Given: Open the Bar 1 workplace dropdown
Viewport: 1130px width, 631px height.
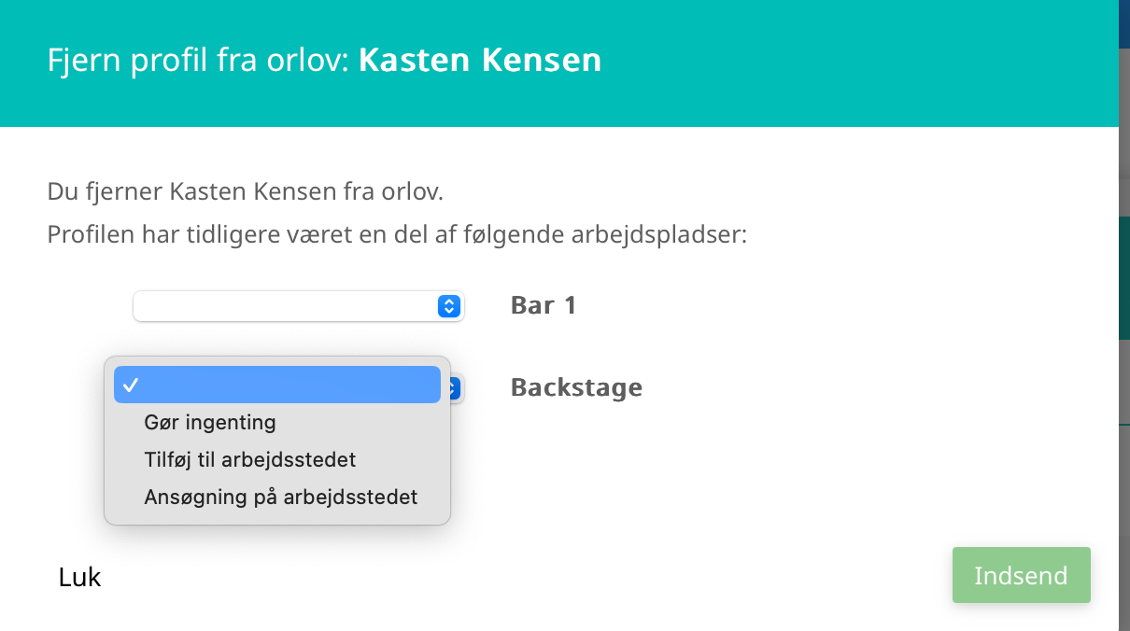Looking at the screenshot, I should click(x=299, y=306).
